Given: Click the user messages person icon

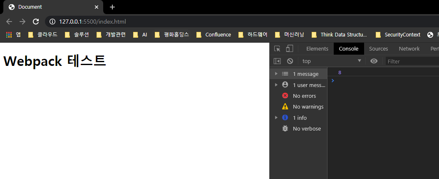Looking at the screenshot, I should point(285,85).
